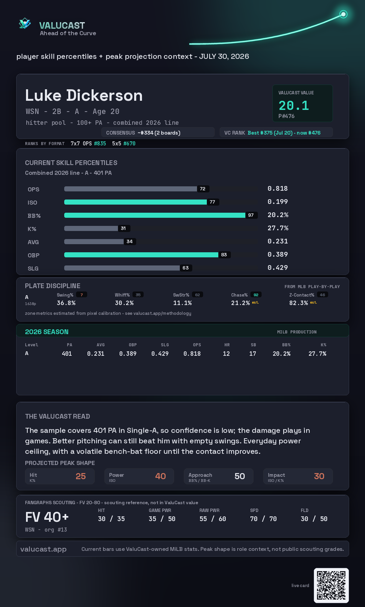The height and width of the screenshot is (607, 365).
Task: Click the 7x7 OPS #835 rank
Action: (88, 143)
